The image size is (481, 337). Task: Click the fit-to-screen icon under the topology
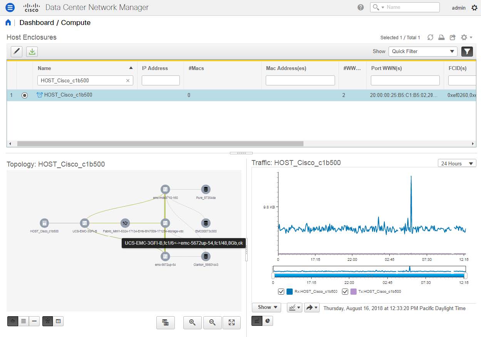[232, 323]
